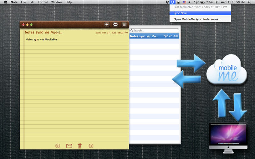255x159 pixels.
Task: Delete note using trash icon
Action: click(x=79, y=146)
